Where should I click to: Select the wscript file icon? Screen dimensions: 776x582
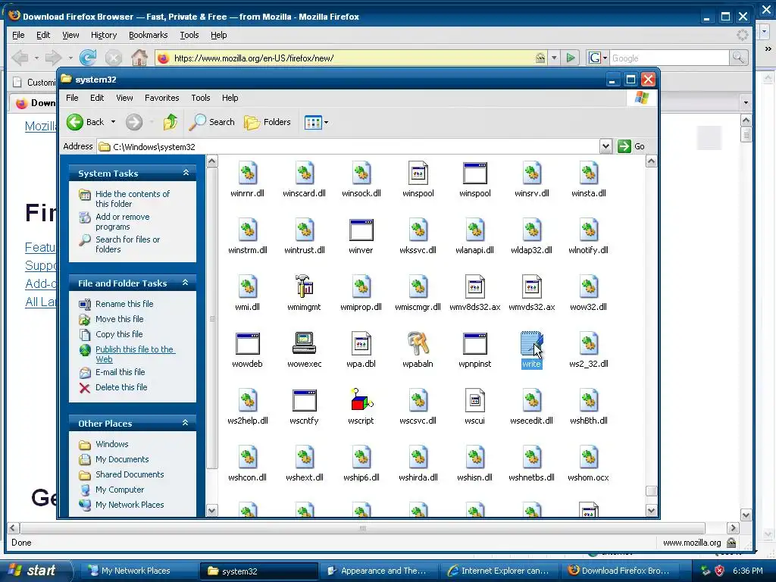point(361,400)
